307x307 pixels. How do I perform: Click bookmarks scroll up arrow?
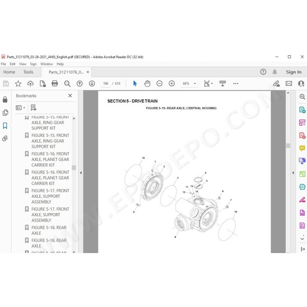74,119
